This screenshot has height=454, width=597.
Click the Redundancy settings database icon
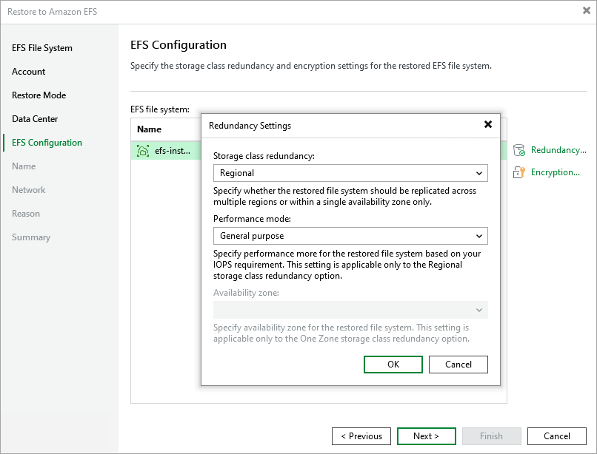click(518, 150)
